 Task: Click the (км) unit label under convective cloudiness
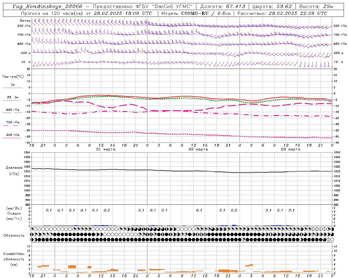tap(14, 264)
